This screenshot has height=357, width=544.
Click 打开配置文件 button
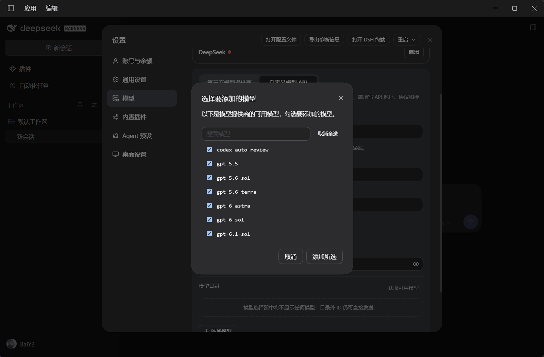(x=281, y=40)
